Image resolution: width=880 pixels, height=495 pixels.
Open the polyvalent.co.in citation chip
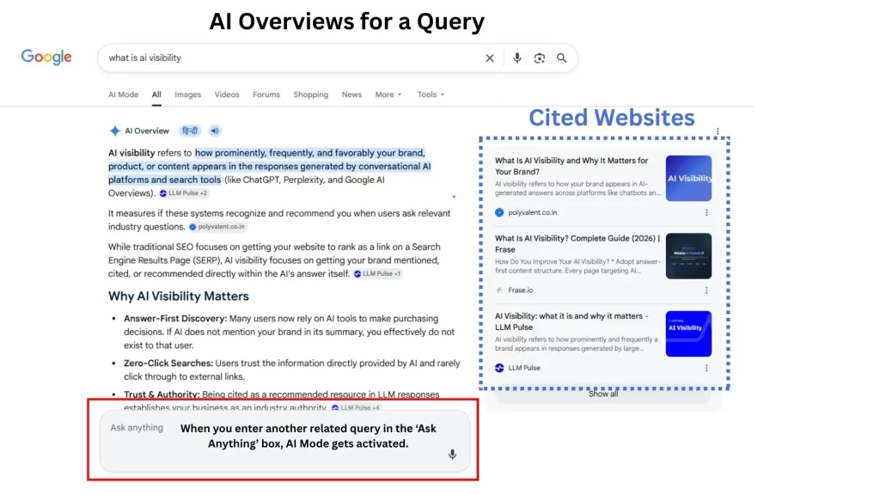pyautogui.click(x=217, y=227)
